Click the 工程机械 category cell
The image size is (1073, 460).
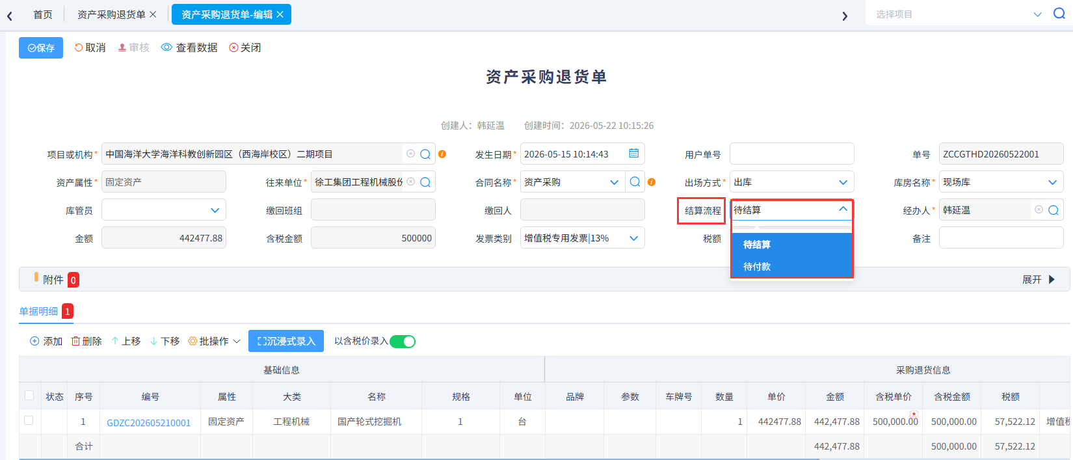pos(291,422)
